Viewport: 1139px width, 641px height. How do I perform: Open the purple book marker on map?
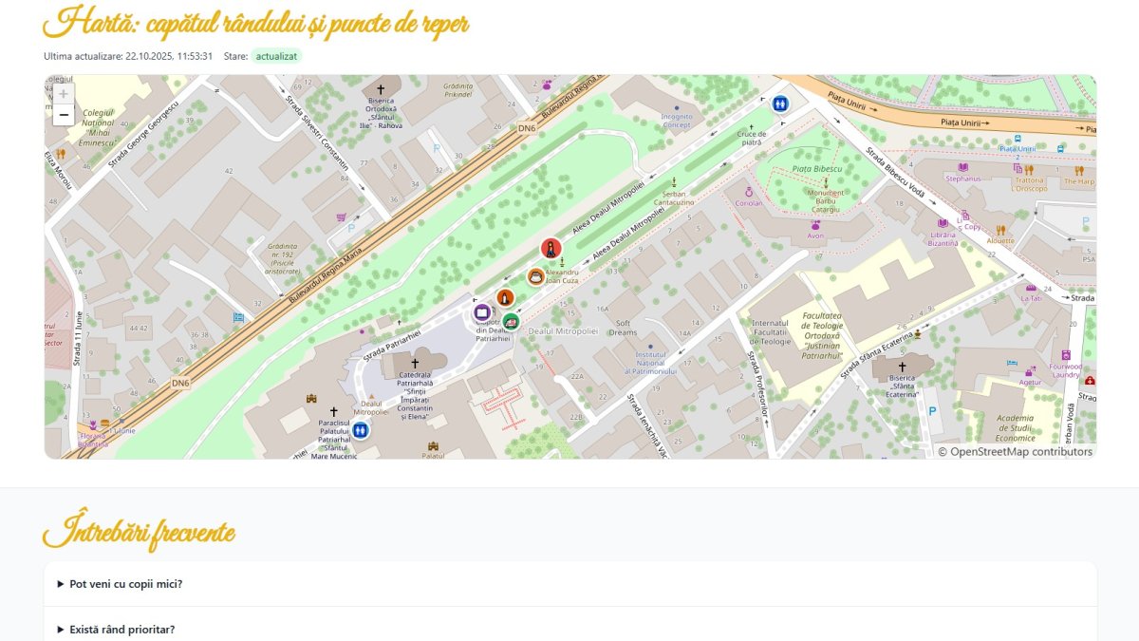[x=482, y=311]
